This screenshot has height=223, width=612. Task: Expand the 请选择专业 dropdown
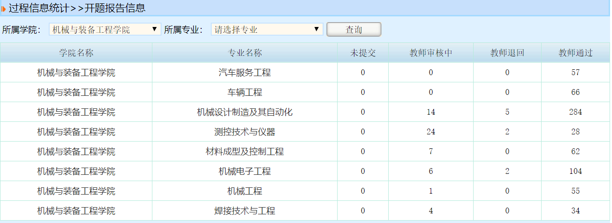pyautogui.click(x=267, y=29)
